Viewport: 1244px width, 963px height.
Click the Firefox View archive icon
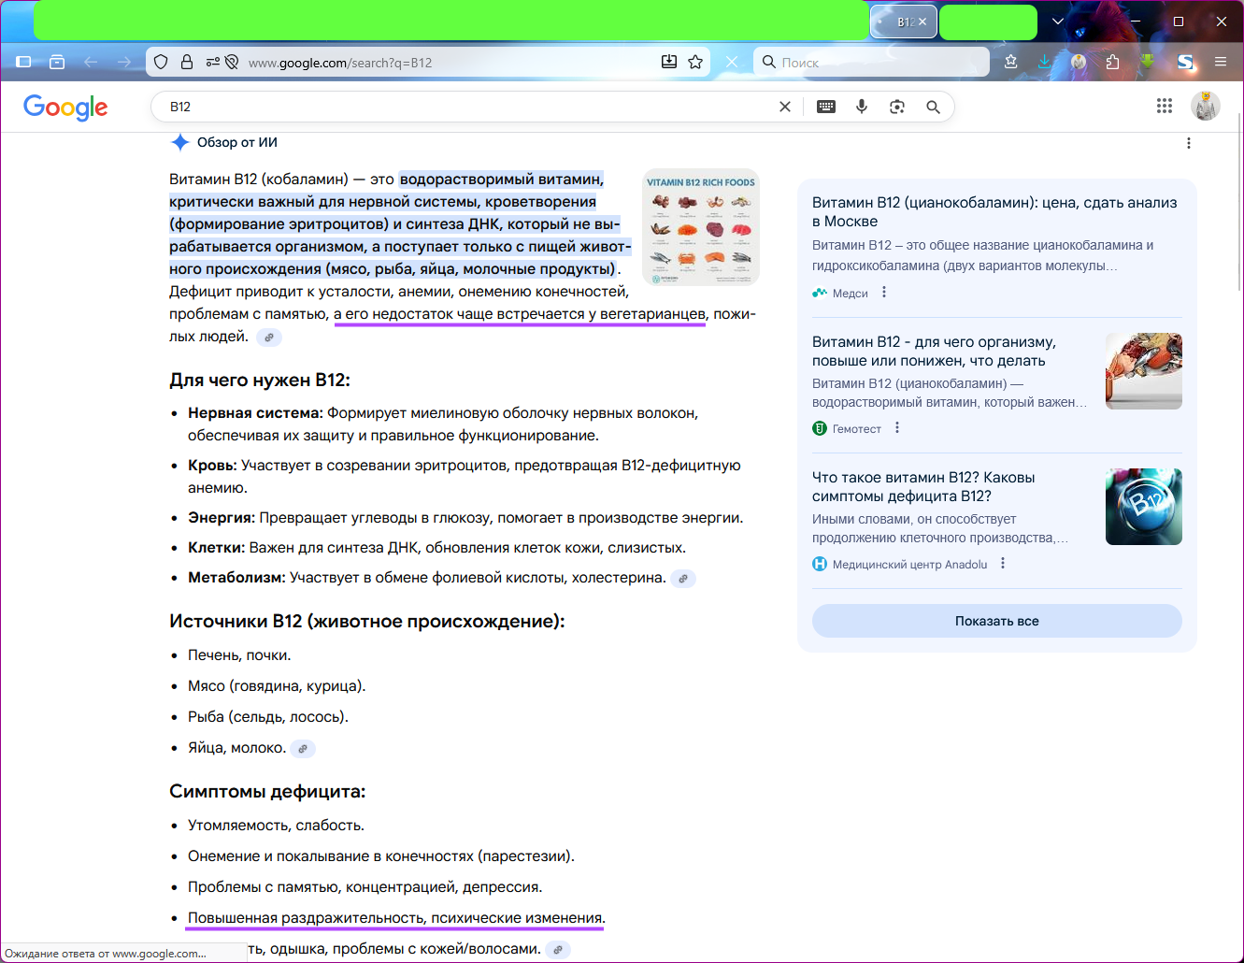pos(57,62)
